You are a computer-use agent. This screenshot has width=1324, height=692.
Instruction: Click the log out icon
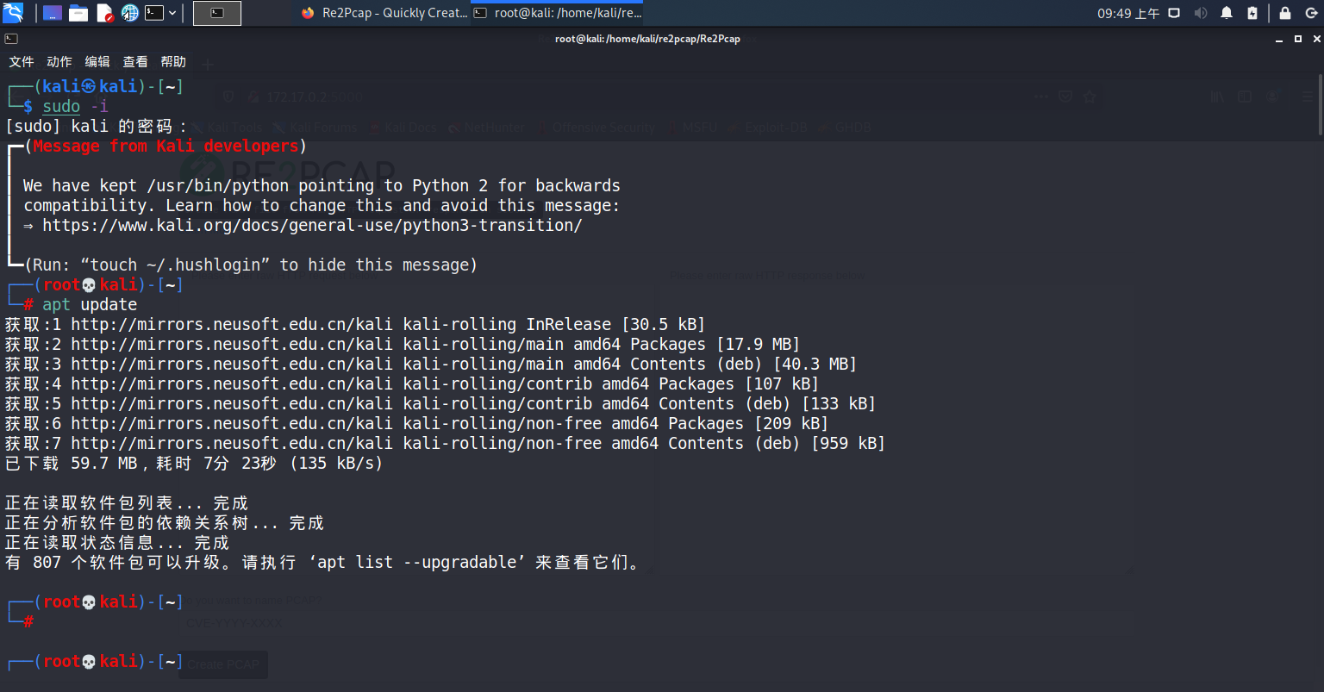pyautogui.click(x=1310, y=13)
